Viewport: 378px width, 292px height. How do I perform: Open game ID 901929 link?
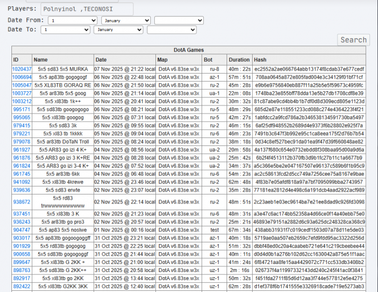coord(22,246)
